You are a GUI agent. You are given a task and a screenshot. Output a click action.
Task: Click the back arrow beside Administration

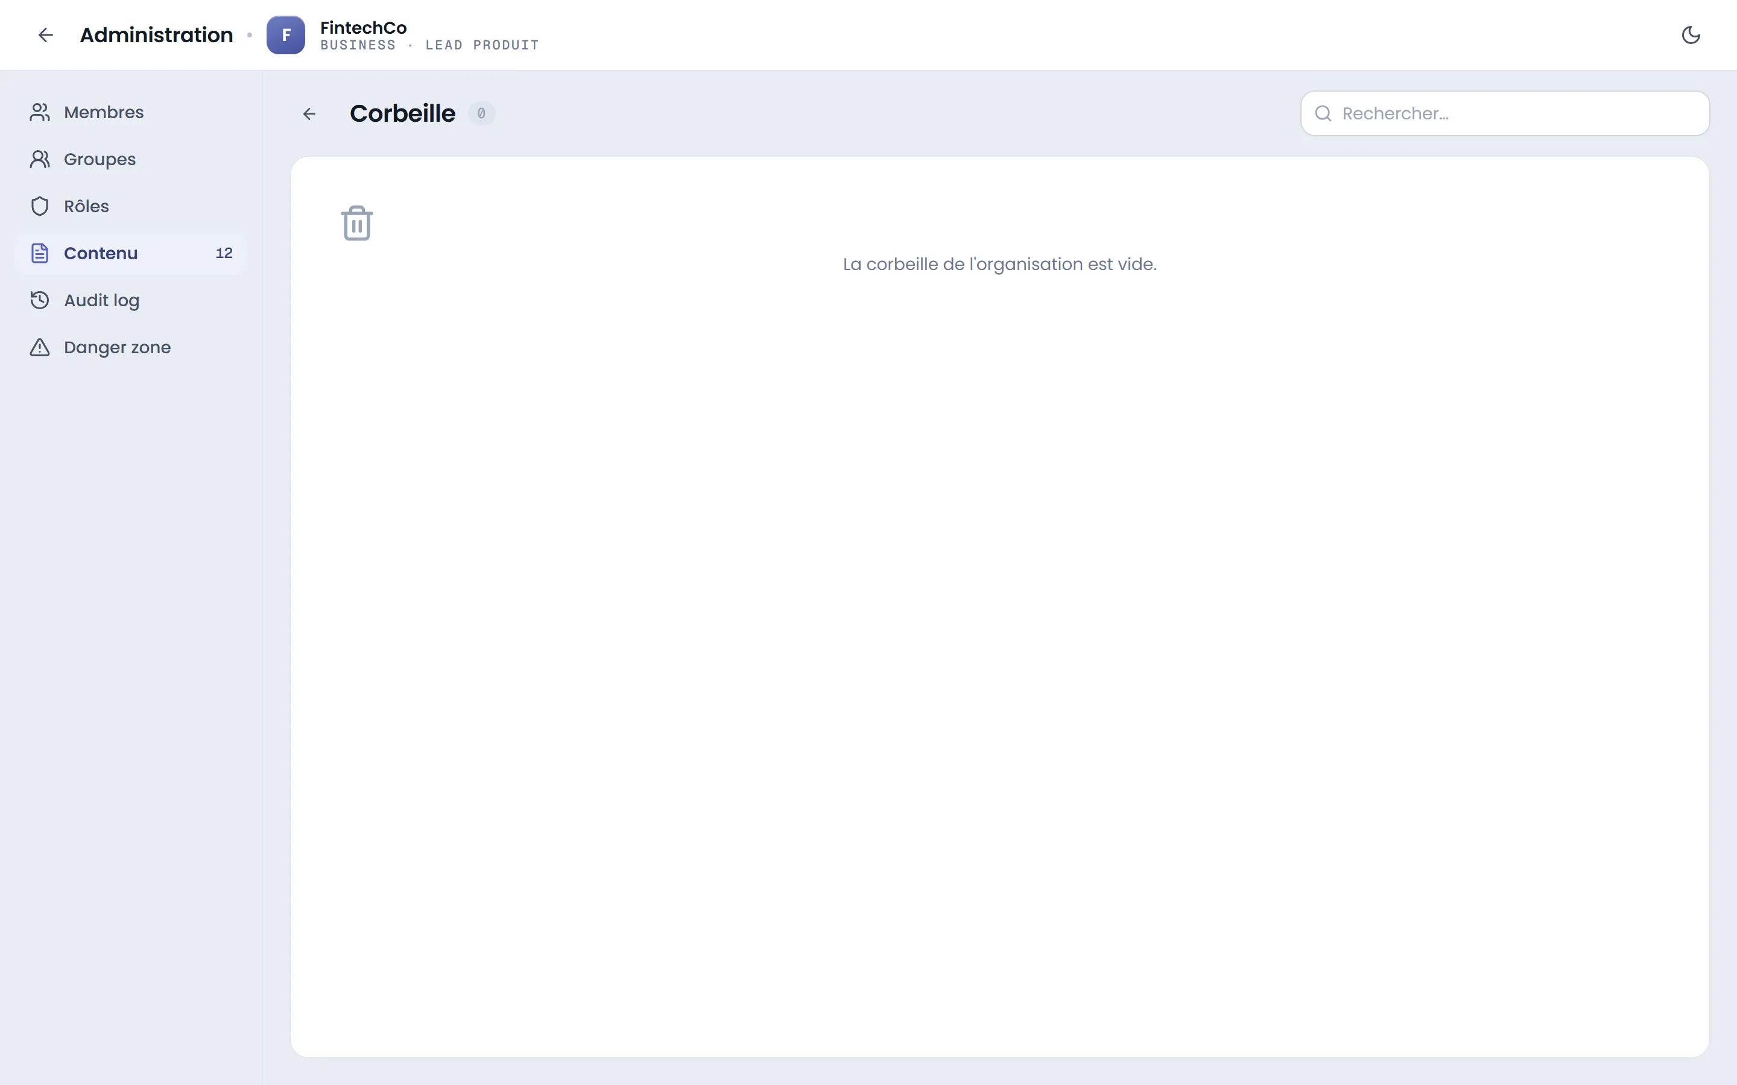click(45, 35)
